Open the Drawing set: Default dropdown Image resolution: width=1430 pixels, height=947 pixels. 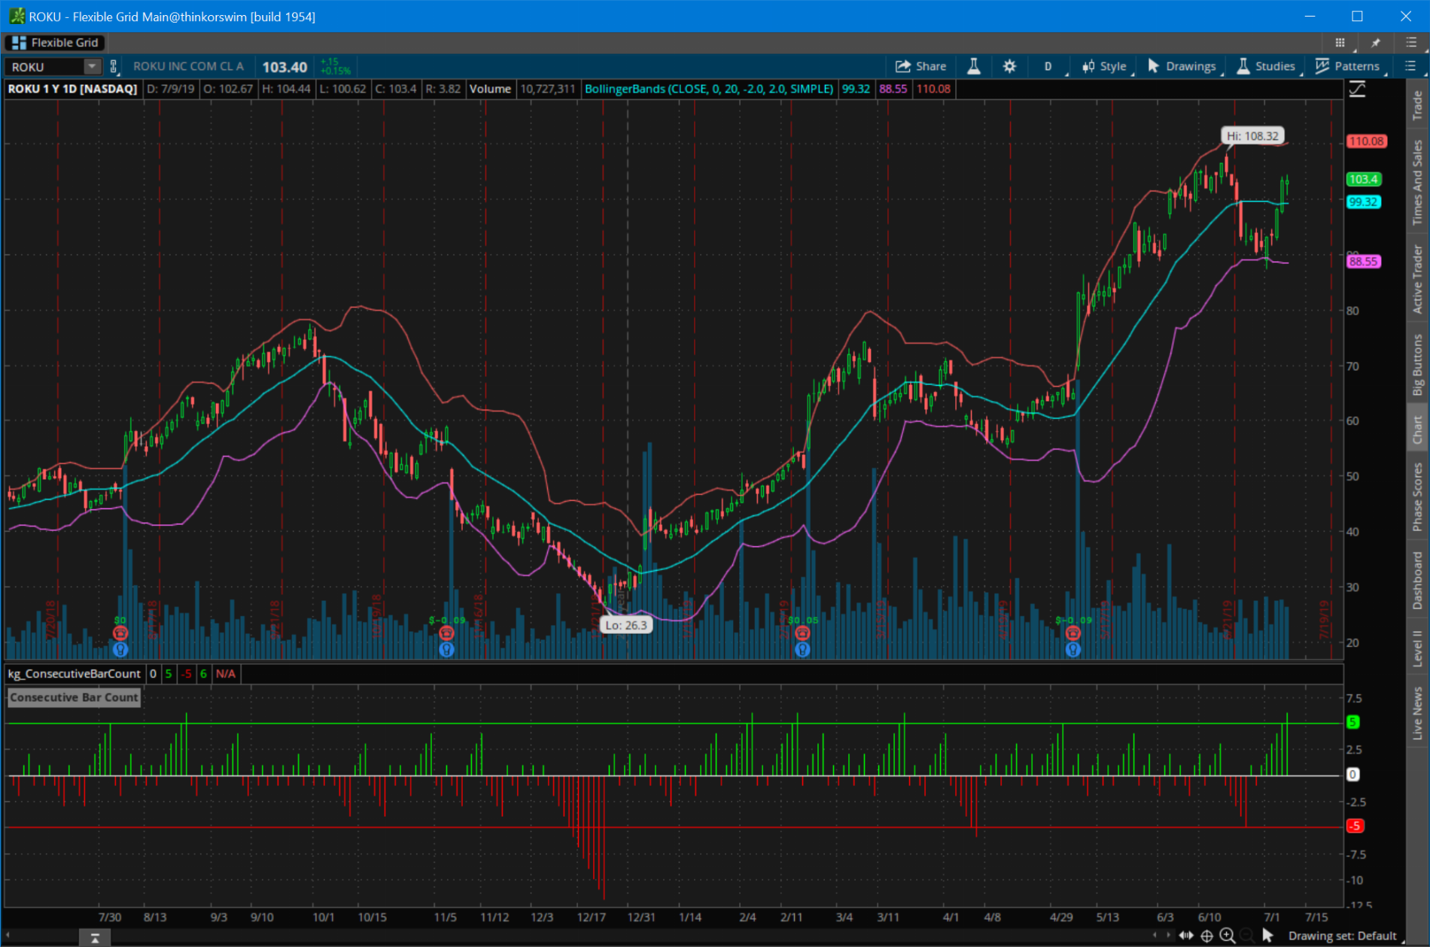tap(1342, 936)
